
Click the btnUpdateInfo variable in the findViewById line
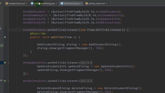pyautogui.click(x=34, y=19)
